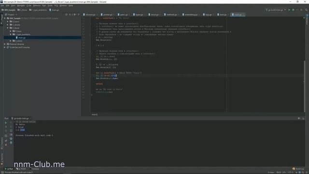Open the right-side Database tool tab
The image size is (309, 174).
click(307, 20)
